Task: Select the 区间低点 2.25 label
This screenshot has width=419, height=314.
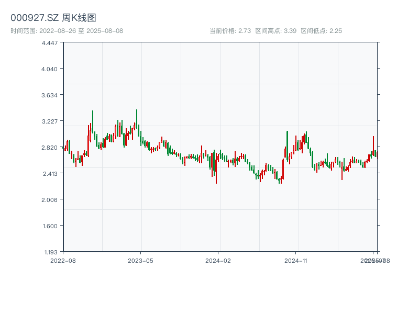Action: [321, 31]
